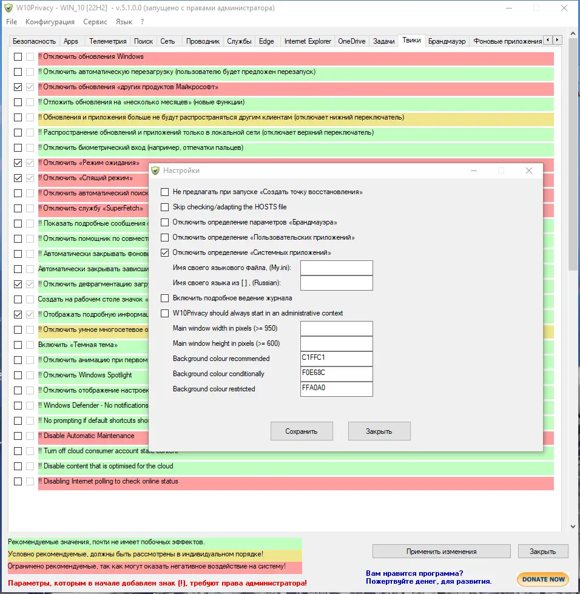
Task: Tick first checkbox for Отключить Windows Spotlight
Action: pyautogui.click(x=18, y=376)
